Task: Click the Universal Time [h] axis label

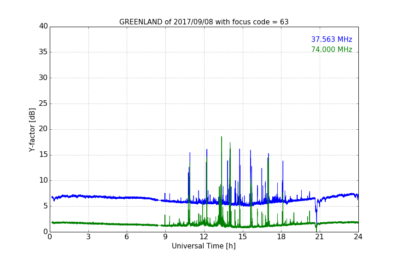Action: pyautogui.click(x=204, y=246)
